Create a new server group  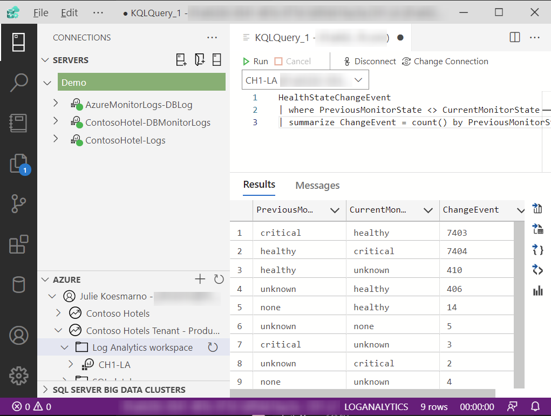pos(199,60)
